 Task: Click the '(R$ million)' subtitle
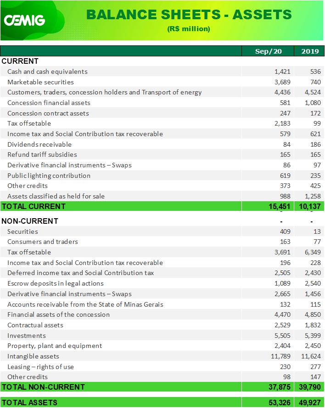(x=189, y=28)
